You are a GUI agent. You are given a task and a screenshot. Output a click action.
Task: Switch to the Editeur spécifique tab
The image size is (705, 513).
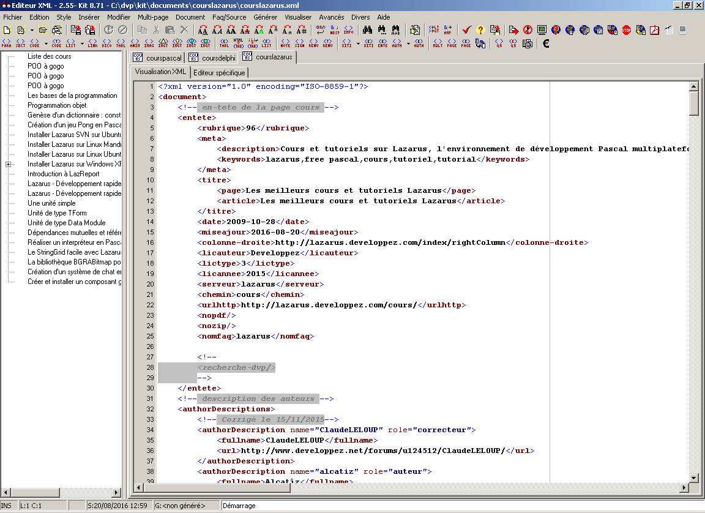pyautogui.click(x=219, y=72)
